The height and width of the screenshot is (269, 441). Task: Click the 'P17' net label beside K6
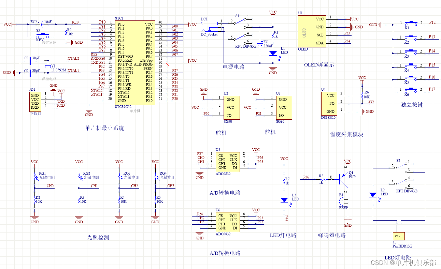click(x=432, y=89)
